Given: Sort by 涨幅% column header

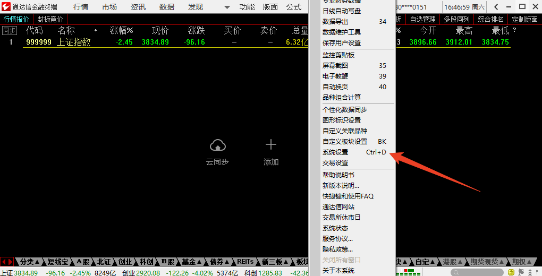Looking at the screenshot, I should point(121,31).
